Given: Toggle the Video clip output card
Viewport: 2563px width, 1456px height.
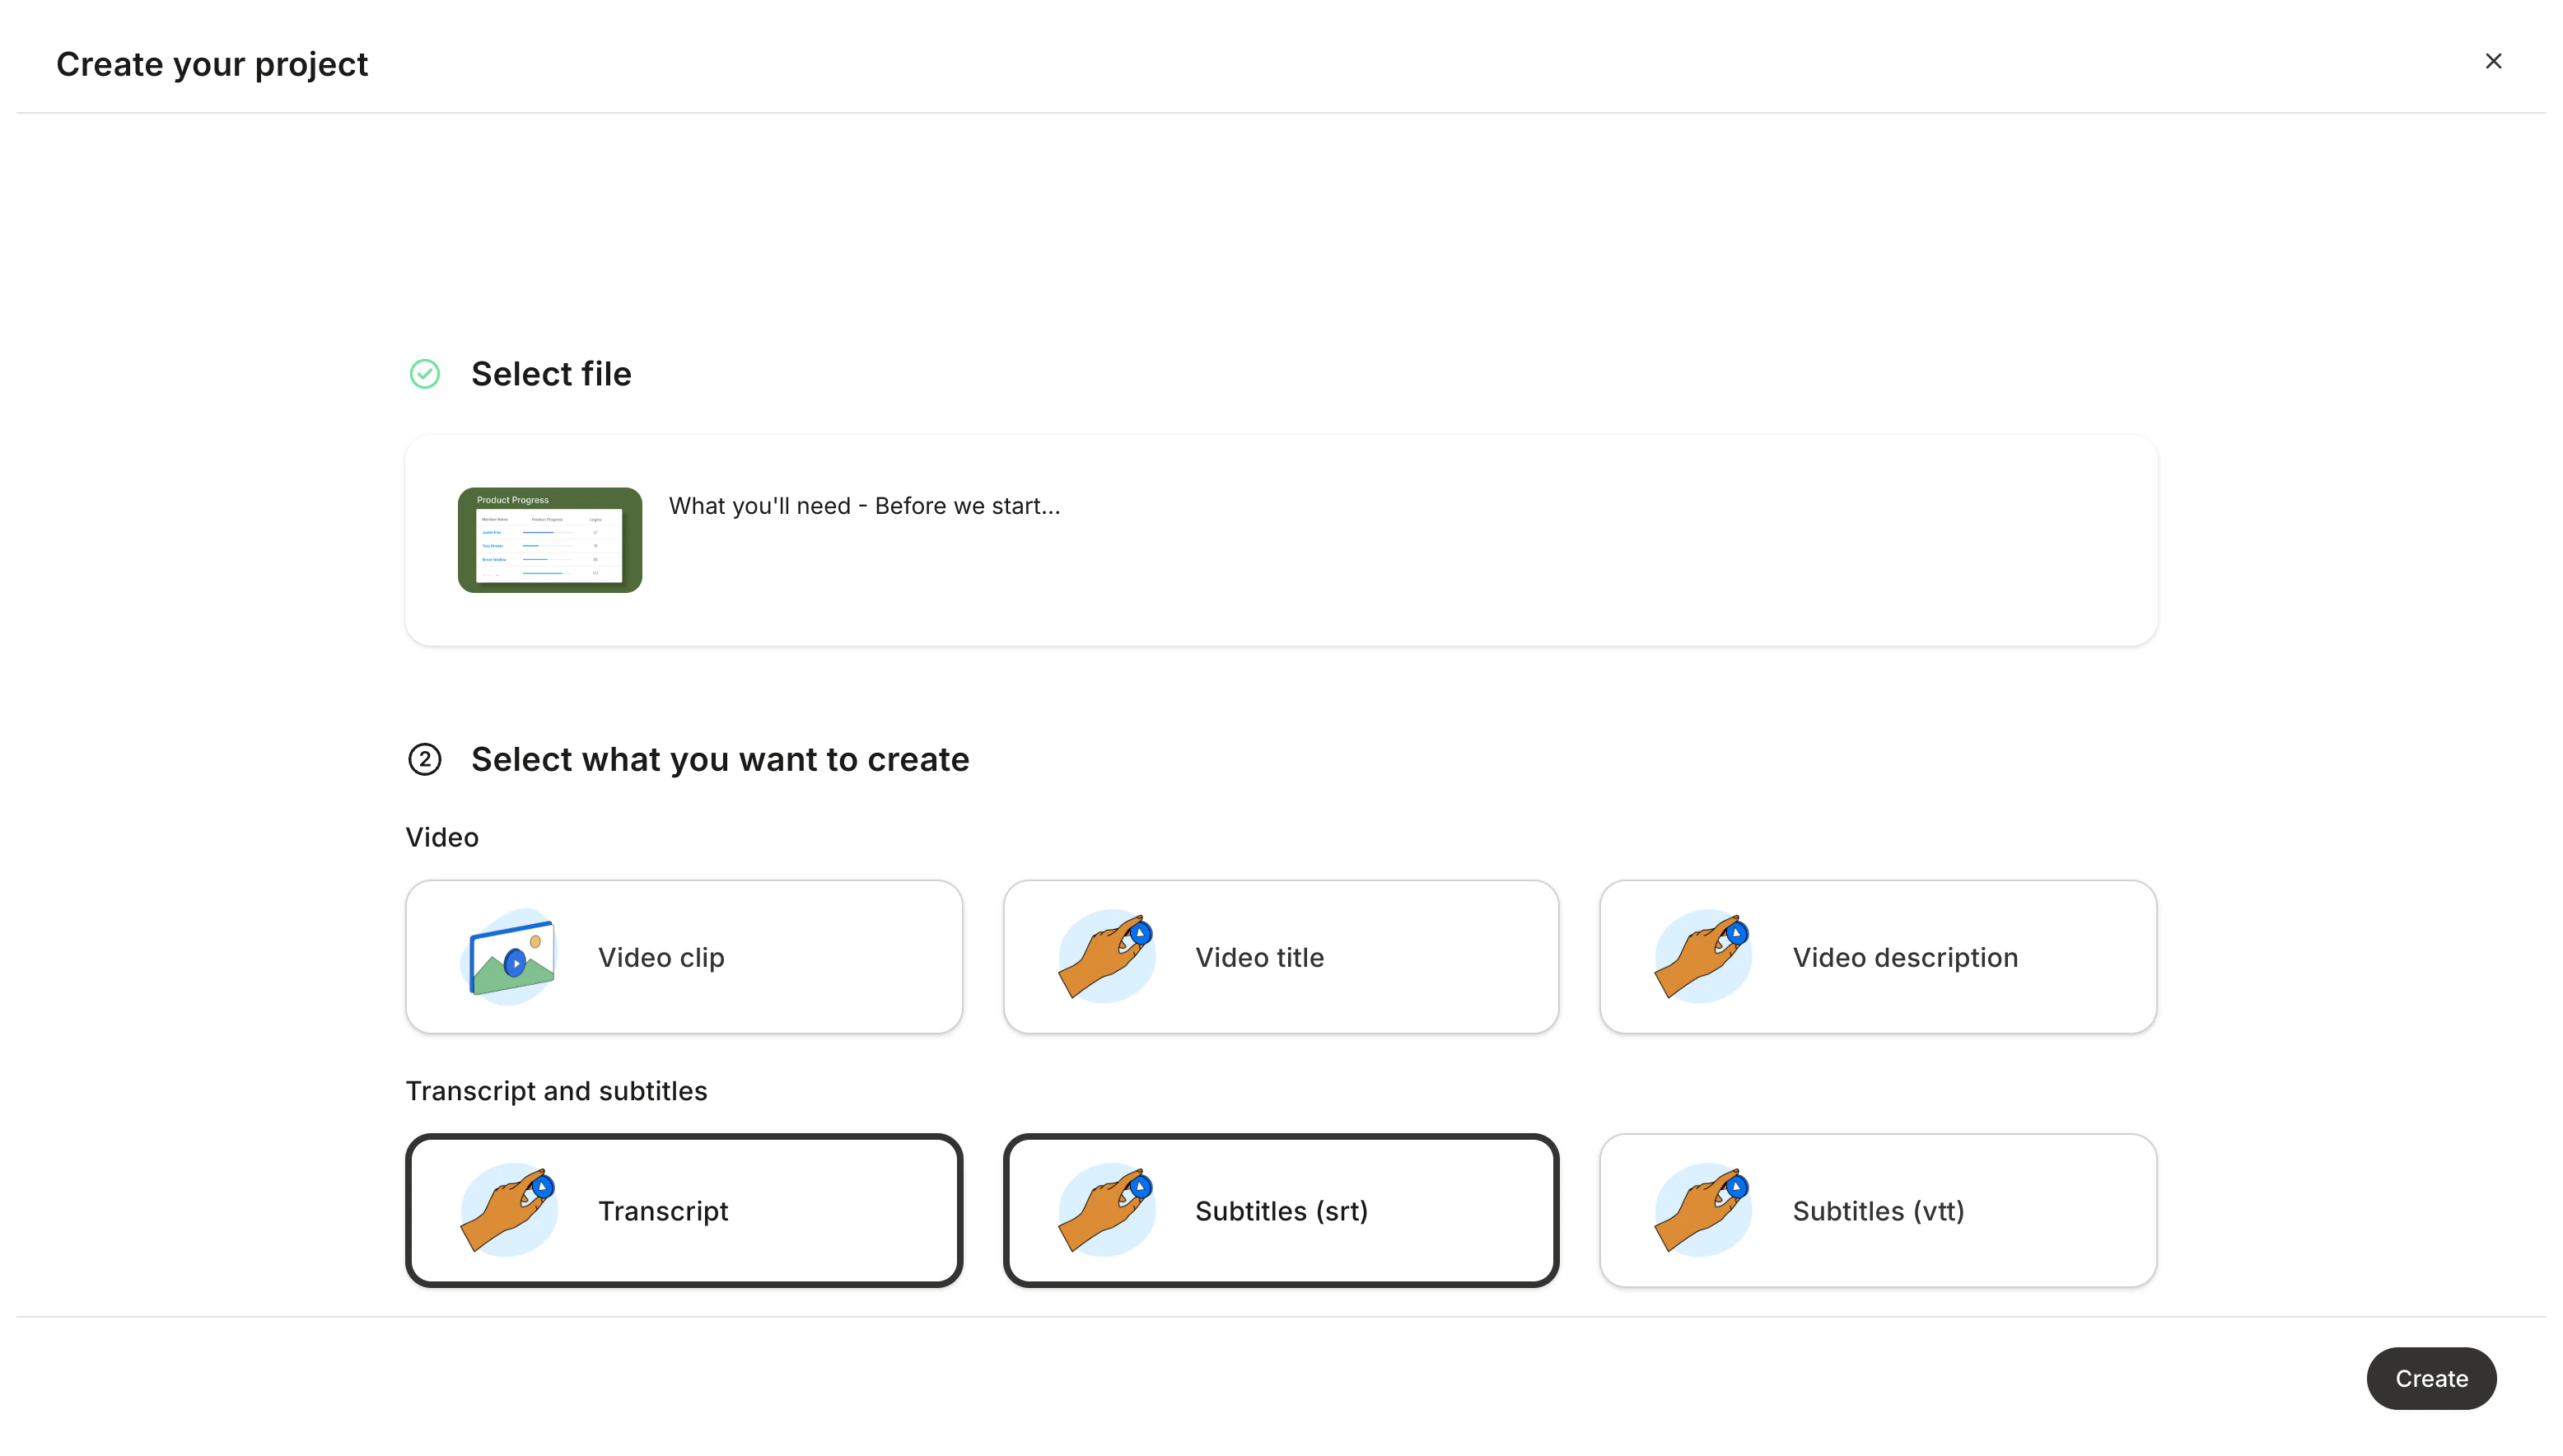Looking at the screenshot, I should click(x=683, y=956).
